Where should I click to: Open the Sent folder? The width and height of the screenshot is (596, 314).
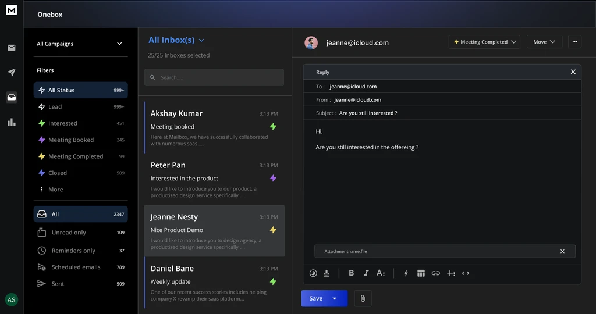[x=80, y=284]
